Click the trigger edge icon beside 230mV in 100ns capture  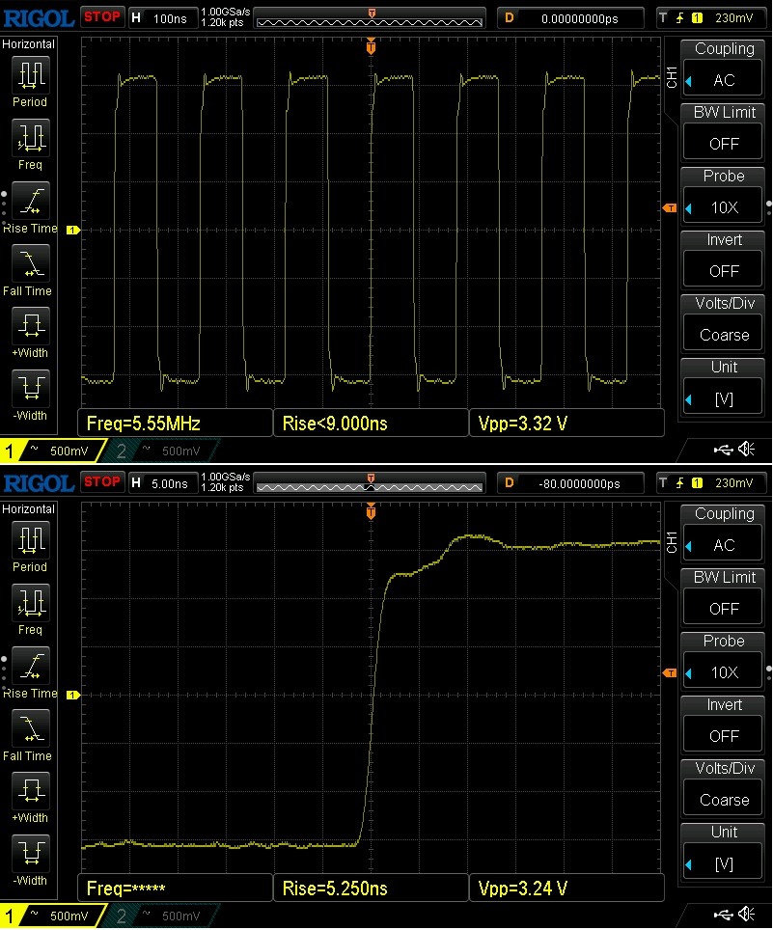click(x=679, y=17)
